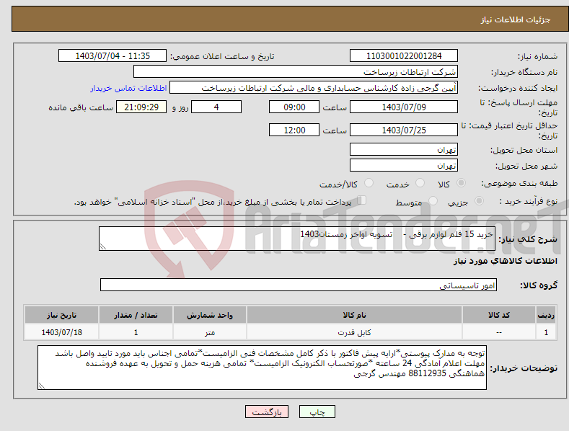Click the remaining time field 21:09:29
Viewport: 569px width, 431px height.
(x=141, y=107)
